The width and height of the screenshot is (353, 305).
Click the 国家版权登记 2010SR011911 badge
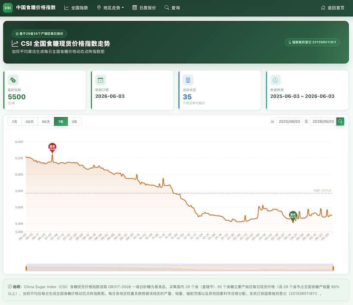[x=312, y=42]
